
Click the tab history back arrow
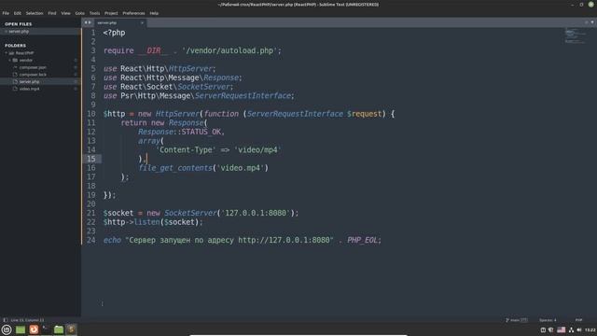[86, 22]
